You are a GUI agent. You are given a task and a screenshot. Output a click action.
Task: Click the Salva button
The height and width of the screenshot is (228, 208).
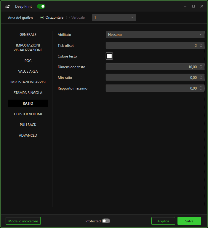(189, 221)
